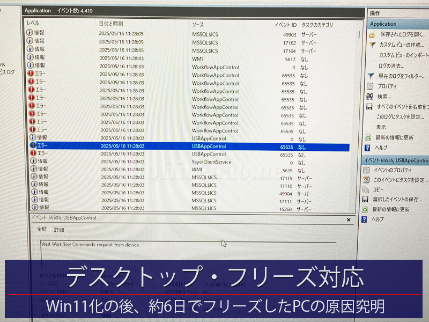Click the ヘルプ icon under the イベント 65535 section
The width and height of the screenshot is (429, 322).
[x=364, y=219]
